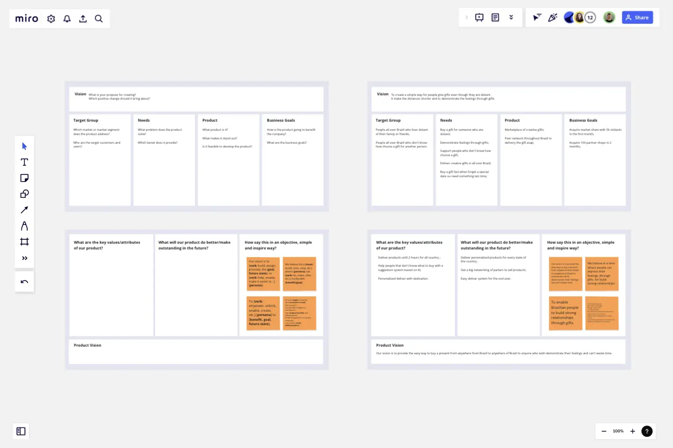Screen dimensions: 673x448
Task: Open the Shapes tool
Action: 24,194
